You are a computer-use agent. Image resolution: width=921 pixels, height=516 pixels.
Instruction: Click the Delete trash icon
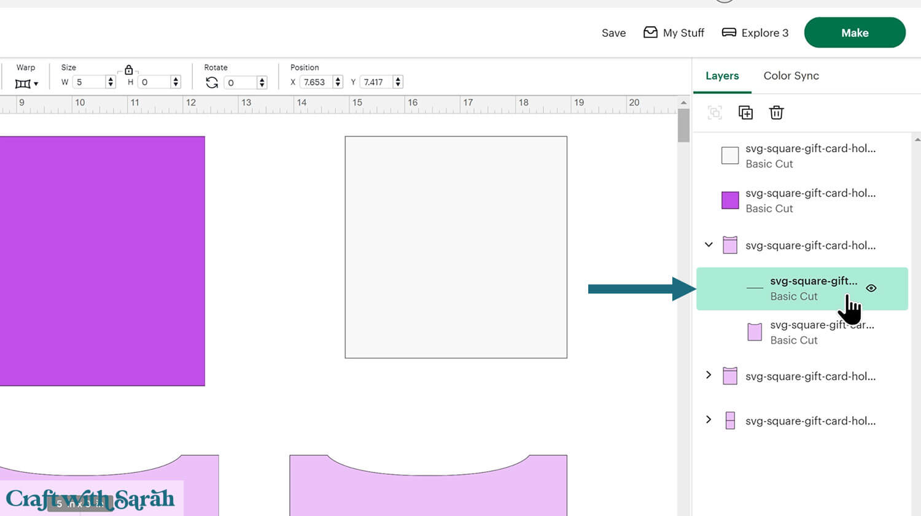coord(776,112)
